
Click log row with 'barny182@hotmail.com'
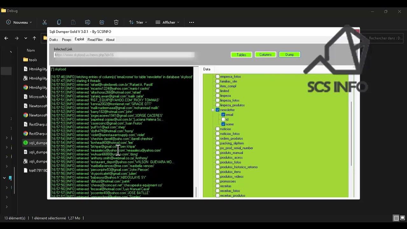[x=92, y=112]
